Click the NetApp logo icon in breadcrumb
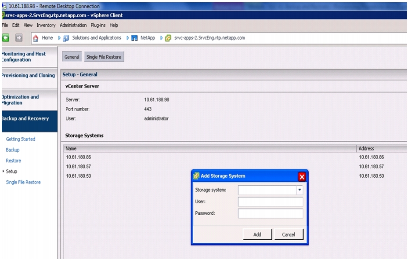This screenshot has height=275, width=408. pyautogui.click(x=134, y=38)
